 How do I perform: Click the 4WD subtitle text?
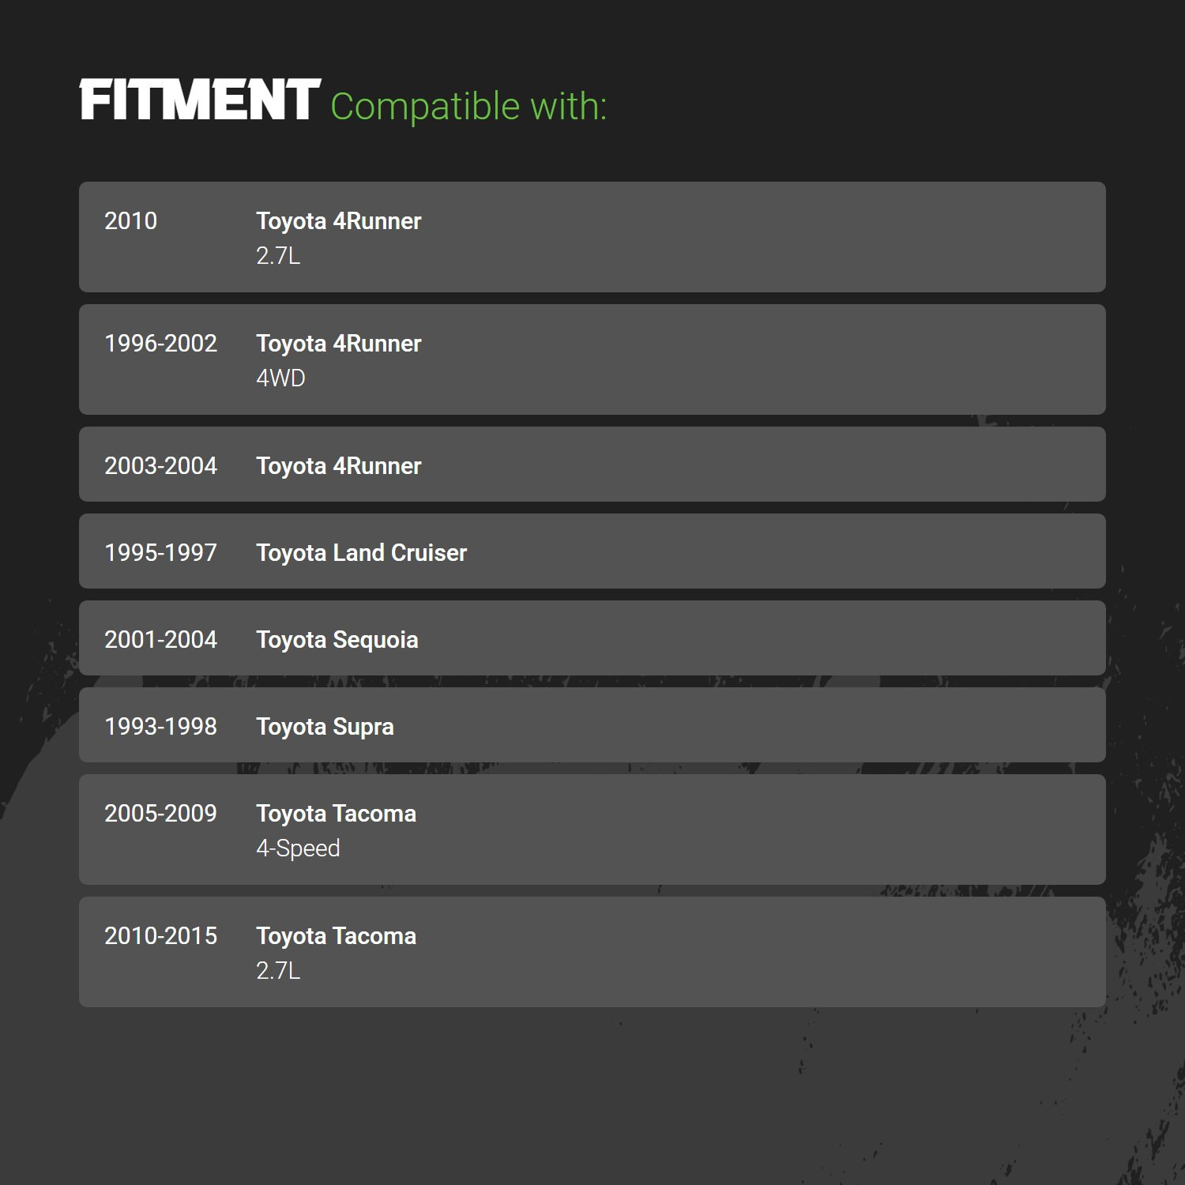coord(280,378)
